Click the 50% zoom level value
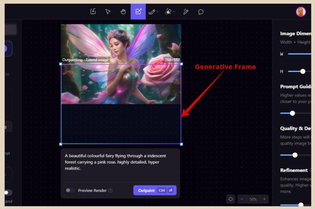 pyautogui.click(x=253, y=199)
